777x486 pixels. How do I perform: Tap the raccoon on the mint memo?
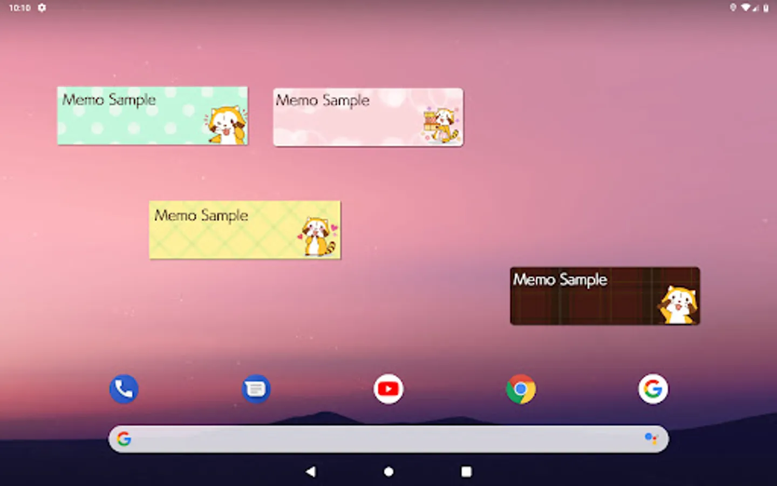pyautogui.click(x=226, y=125)
